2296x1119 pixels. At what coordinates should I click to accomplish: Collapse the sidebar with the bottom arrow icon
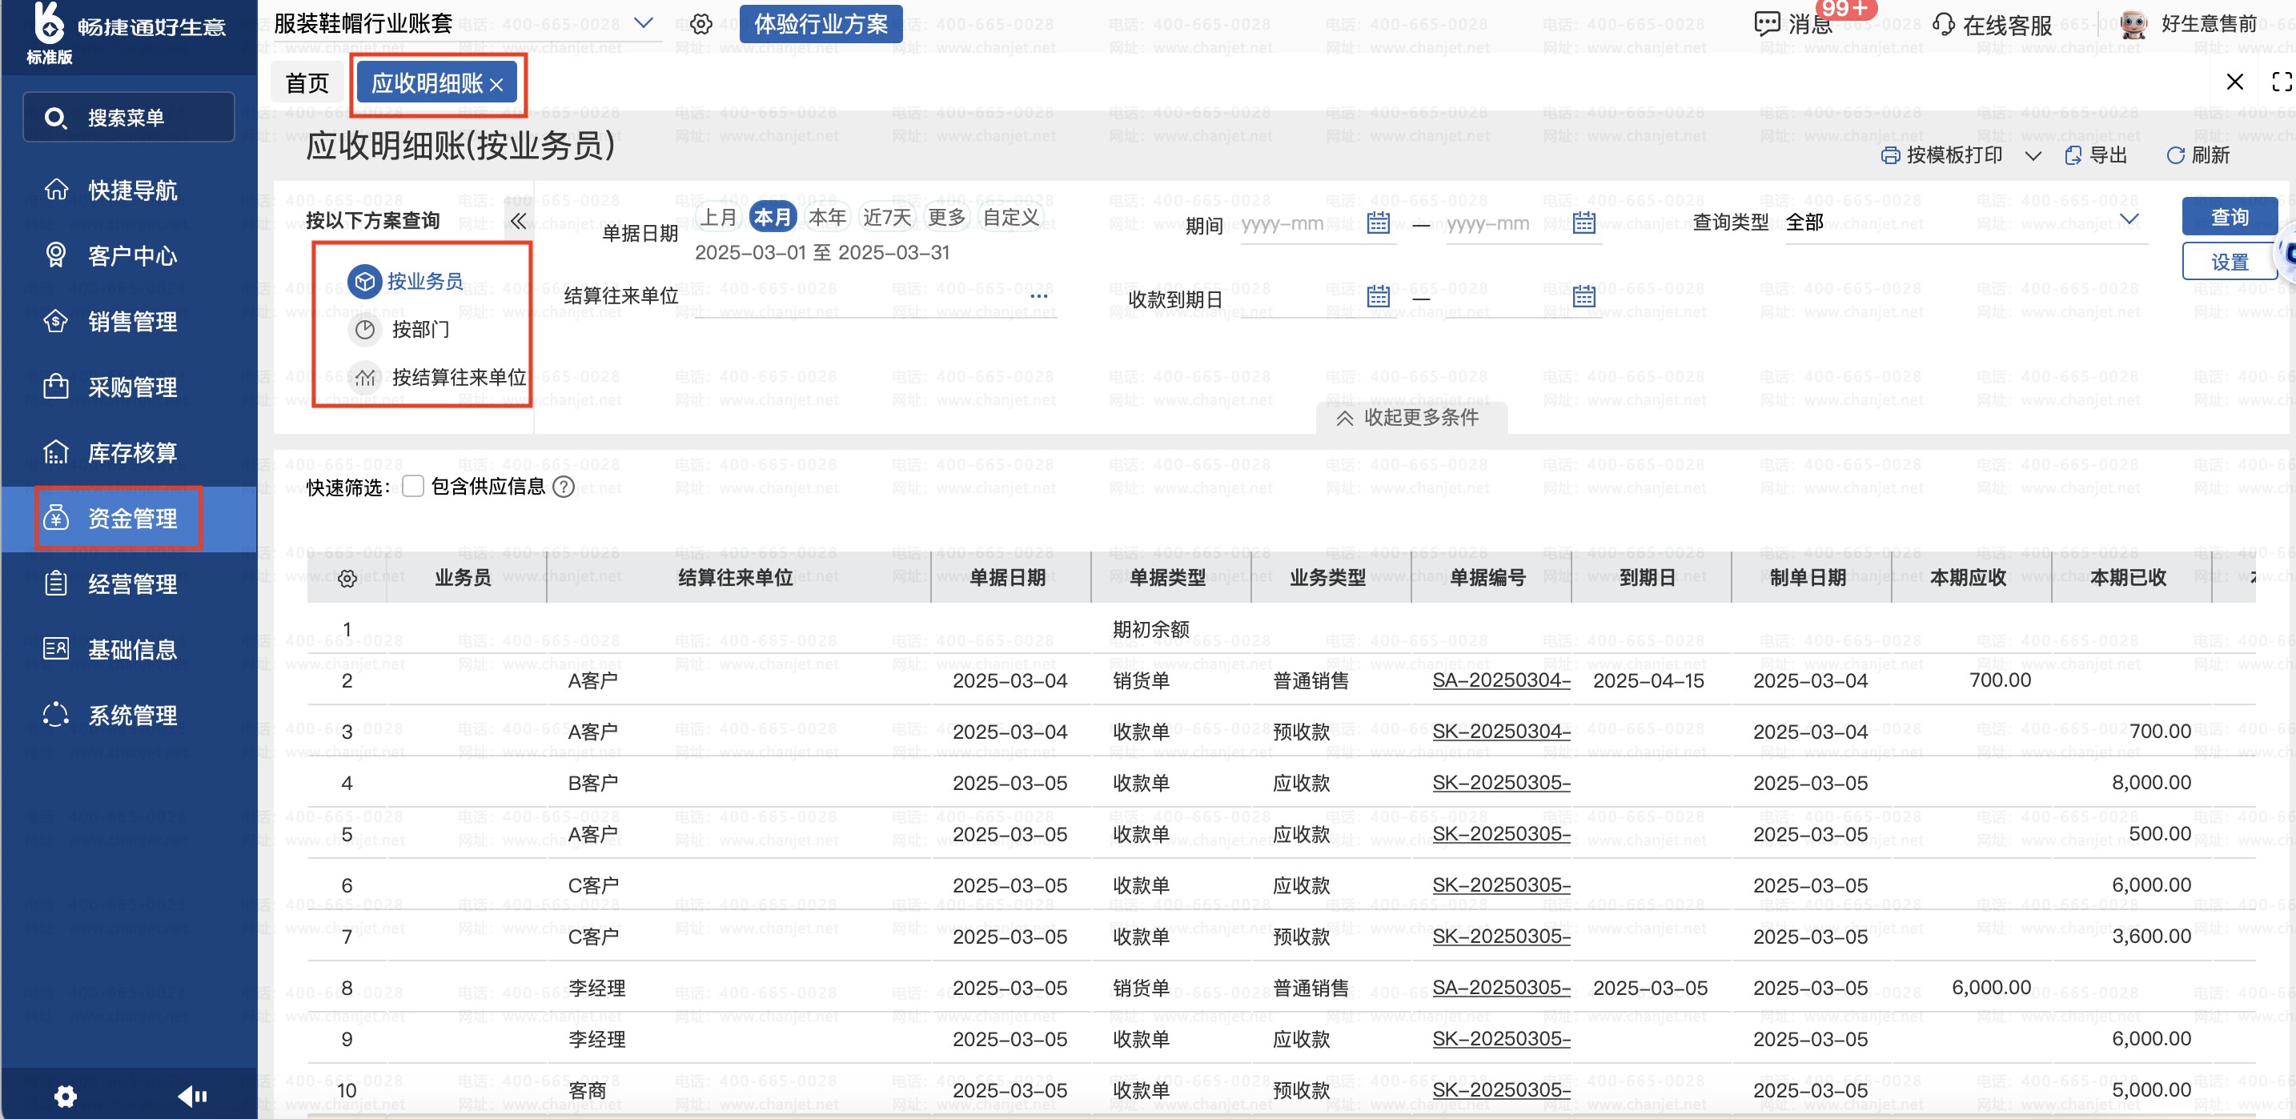pos(191,1096)
